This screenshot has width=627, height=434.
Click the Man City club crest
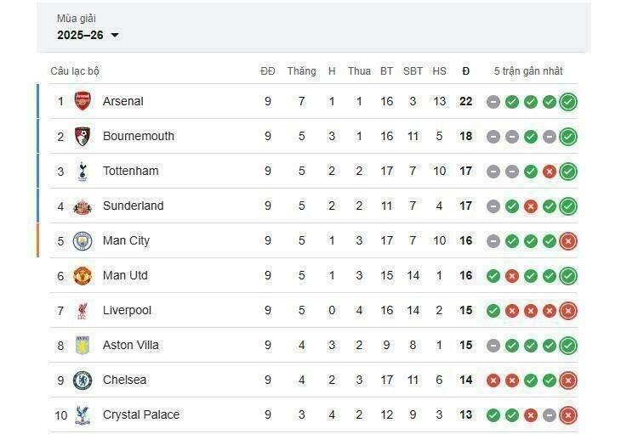[x=83, y=240]
